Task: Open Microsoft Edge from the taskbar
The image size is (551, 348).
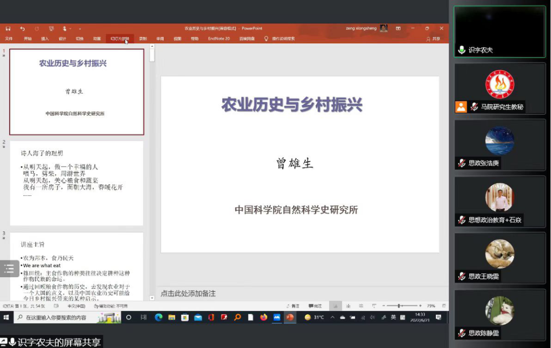Action: pyautogui.click(x=158, y=318)
